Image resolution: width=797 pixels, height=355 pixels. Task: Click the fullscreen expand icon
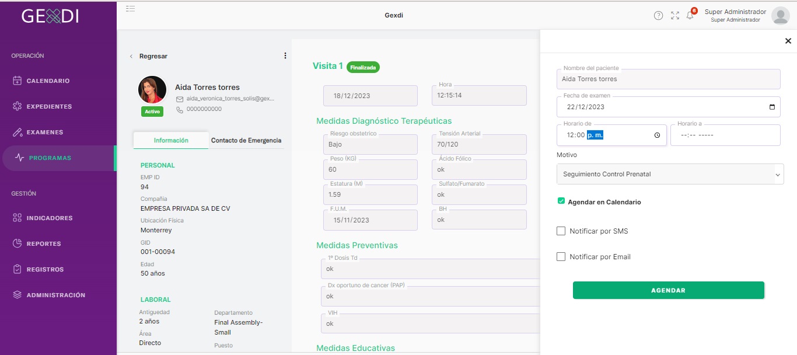675,16
